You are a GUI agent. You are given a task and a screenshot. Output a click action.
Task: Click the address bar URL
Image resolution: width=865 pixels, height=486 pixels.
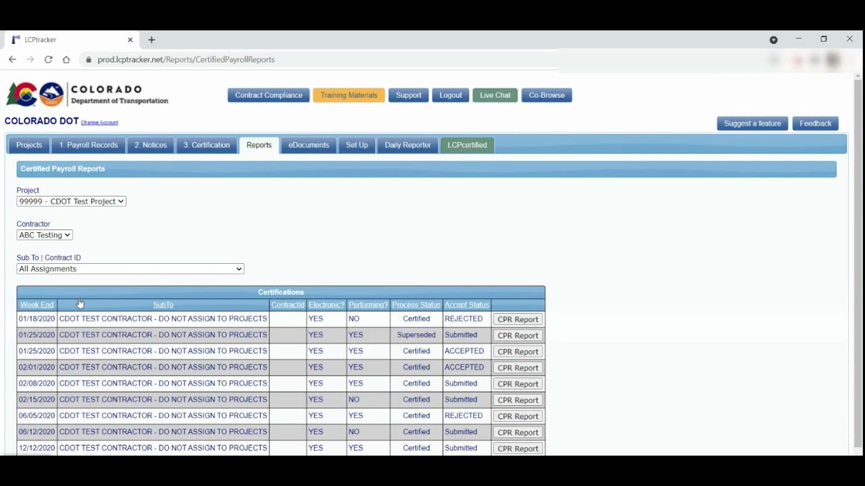[186, 59]
